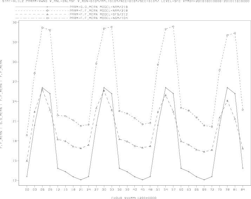Select legend entry PARM=F.F_MEAN MODEL=GFS/212
Screen dimensions: 251x199
(x=99, y=14)
